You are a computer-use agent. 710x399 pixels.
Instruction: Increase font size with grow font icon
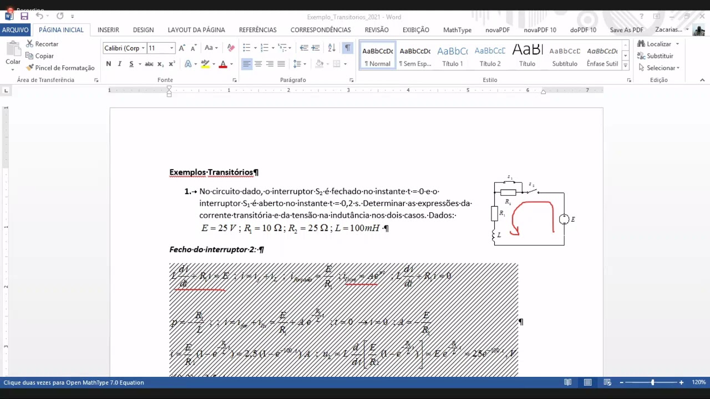182,48
